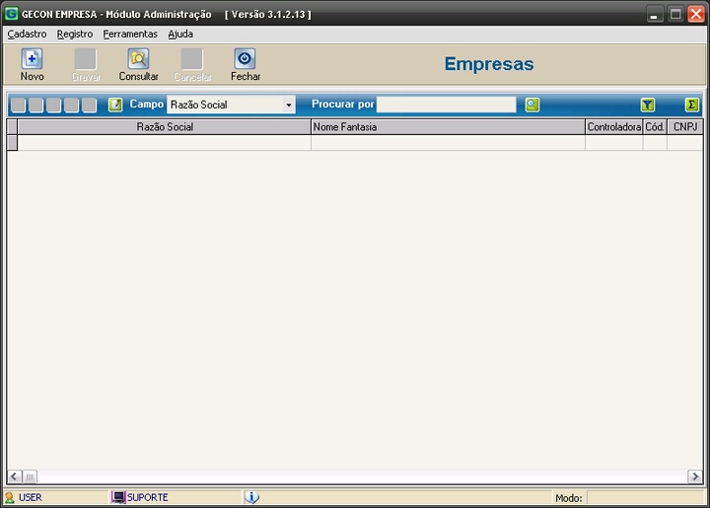
Task: Open the Ajuda menu
Action: point(180,34)
